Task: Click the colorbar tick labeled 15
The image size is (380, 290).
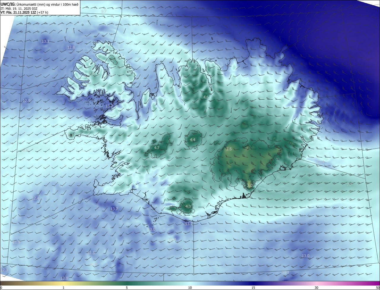Action: click(253, 288)
